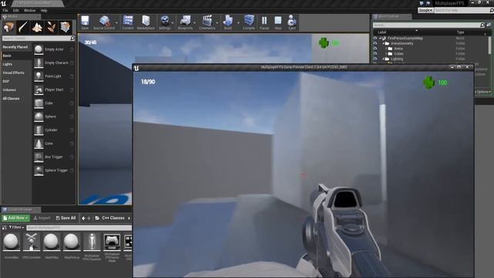
Task: Open the Help menu
Action: (44, 10)
